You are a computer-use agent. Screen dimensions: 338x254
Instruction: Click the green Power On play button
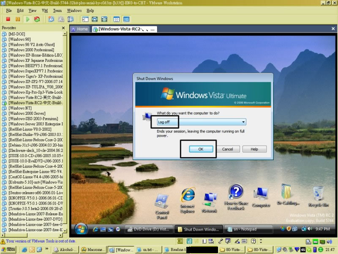coord(27,19)
